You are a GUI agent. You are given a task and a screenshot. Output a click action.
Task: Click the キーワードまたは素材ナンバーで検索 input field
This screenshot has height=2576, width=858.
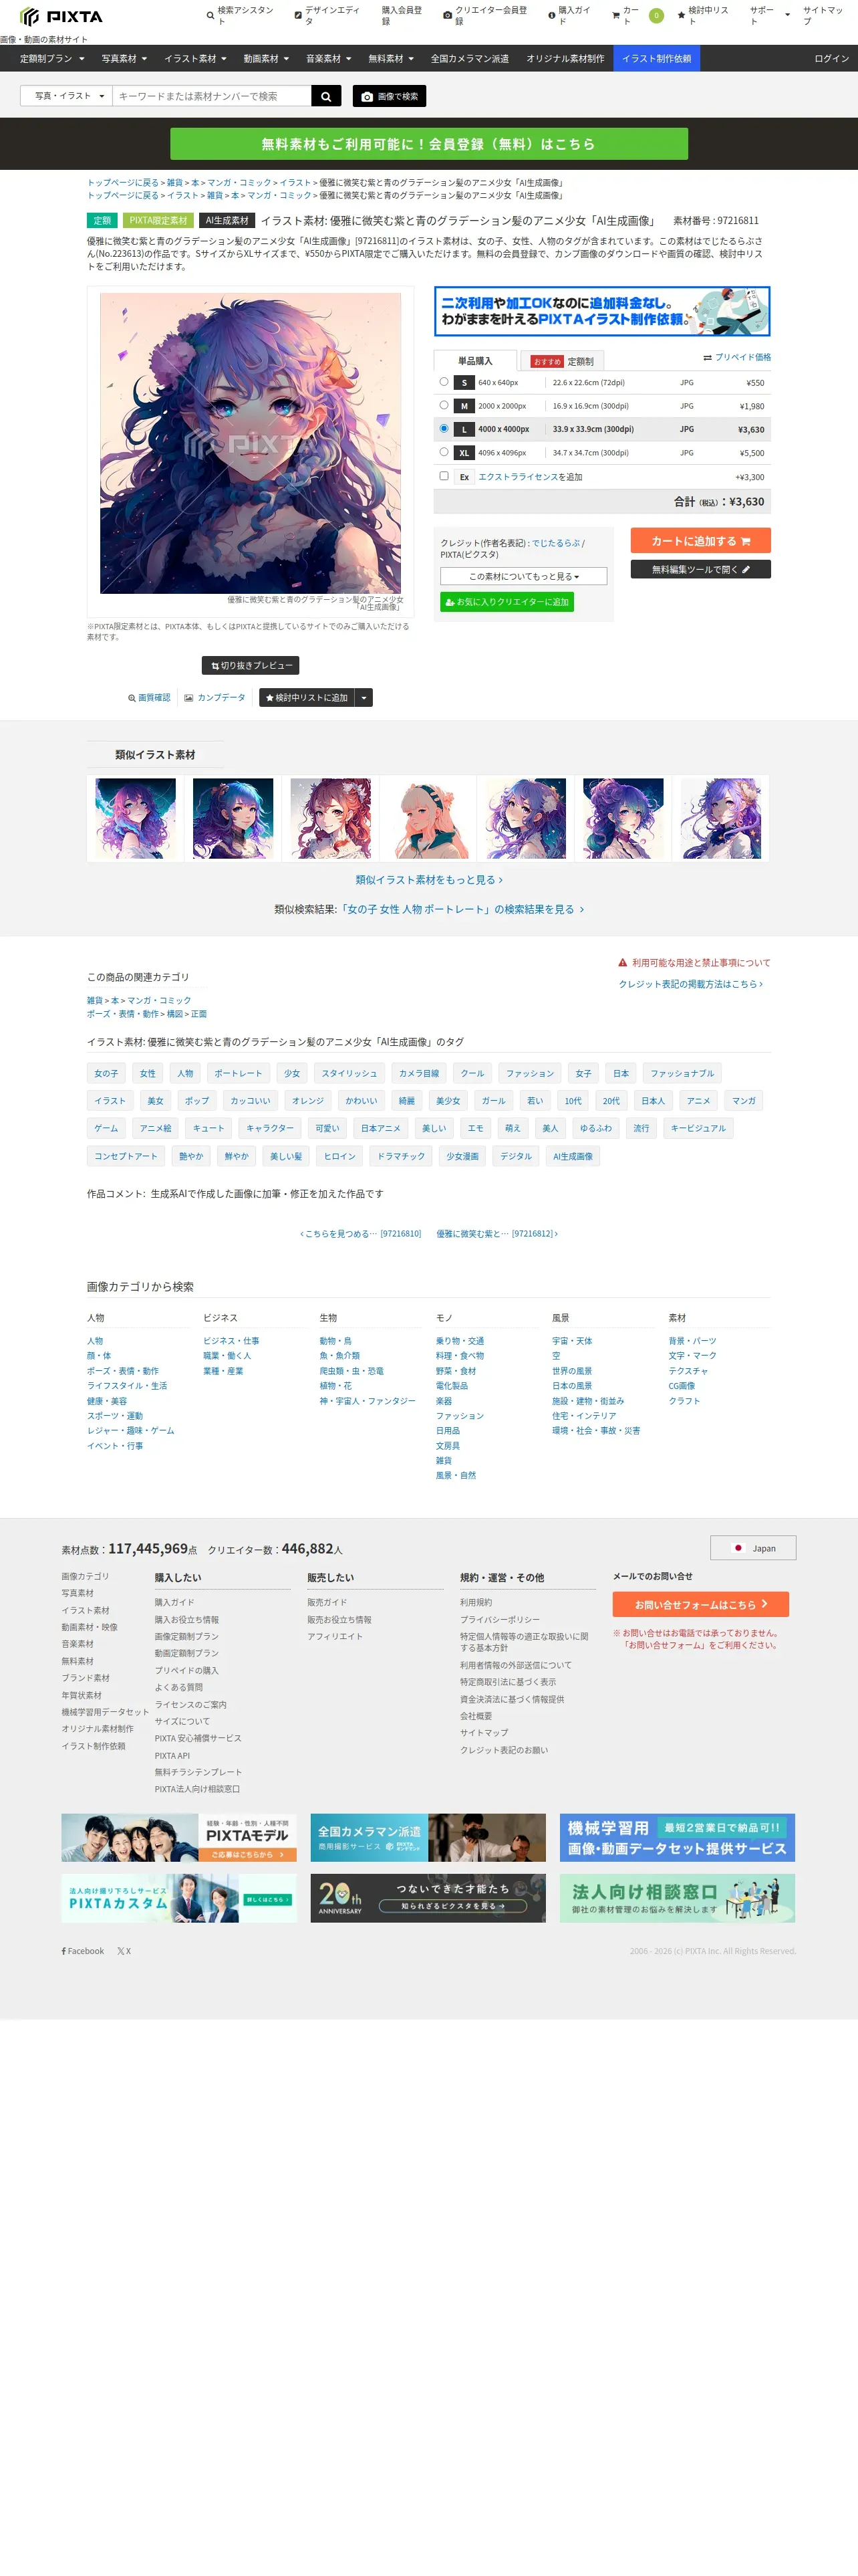212,96
